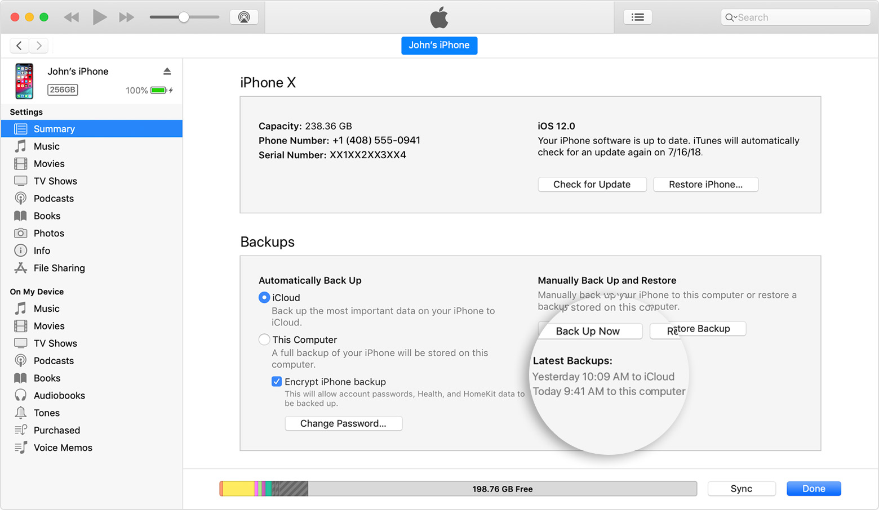Viewport: 879px width, 510px height.
Task: Click the iPhone device thumbnail icon
Action: [24, 81]
